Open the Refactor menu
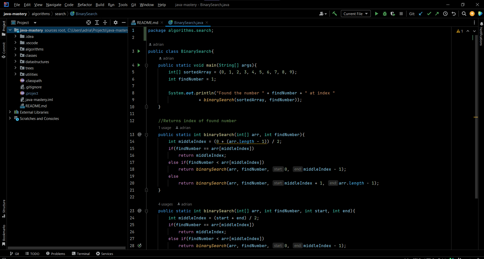 tap(85, 5)
